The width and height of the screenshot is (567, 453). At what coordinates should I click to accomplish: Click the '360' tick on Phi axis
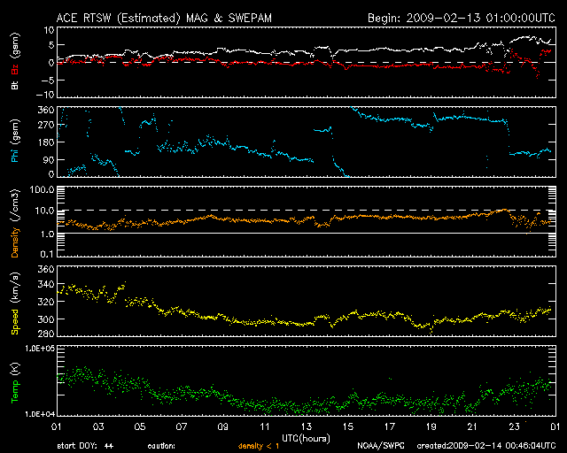(46, 110)
